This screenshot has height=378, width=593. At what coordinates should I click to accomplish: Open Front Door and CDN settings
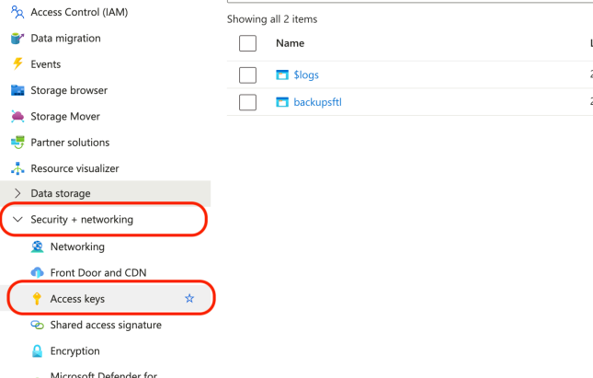tap(98, 273)
